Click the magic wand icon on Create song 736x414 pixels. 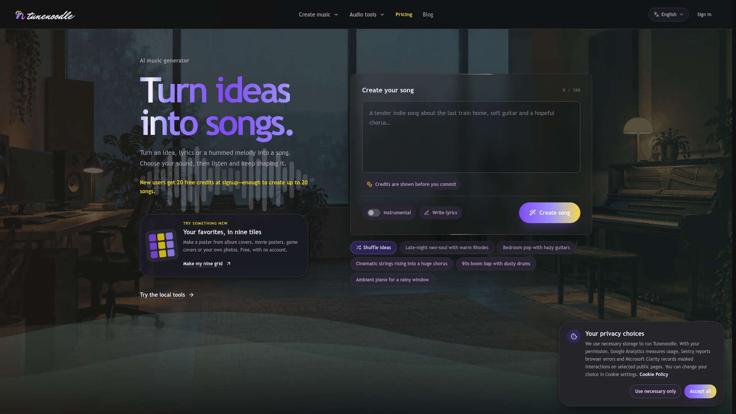click(532, 213)
